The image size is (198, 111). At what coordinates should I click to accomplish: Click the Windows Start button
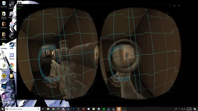pyautogui.click(x=2, y=109)
